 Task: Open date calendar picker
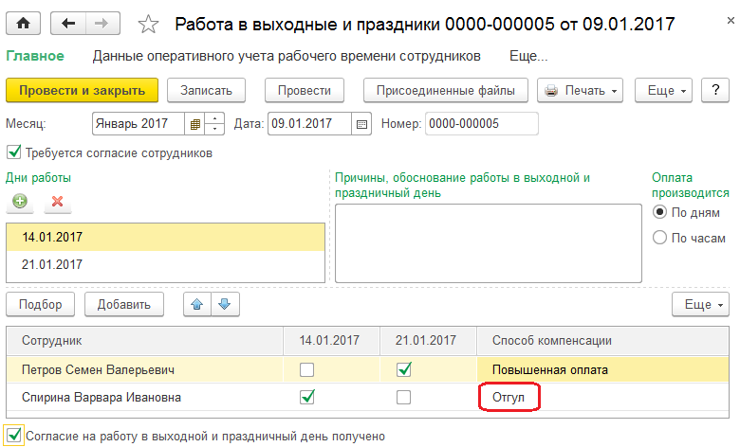pyautogui.click(x=361, y=124)
